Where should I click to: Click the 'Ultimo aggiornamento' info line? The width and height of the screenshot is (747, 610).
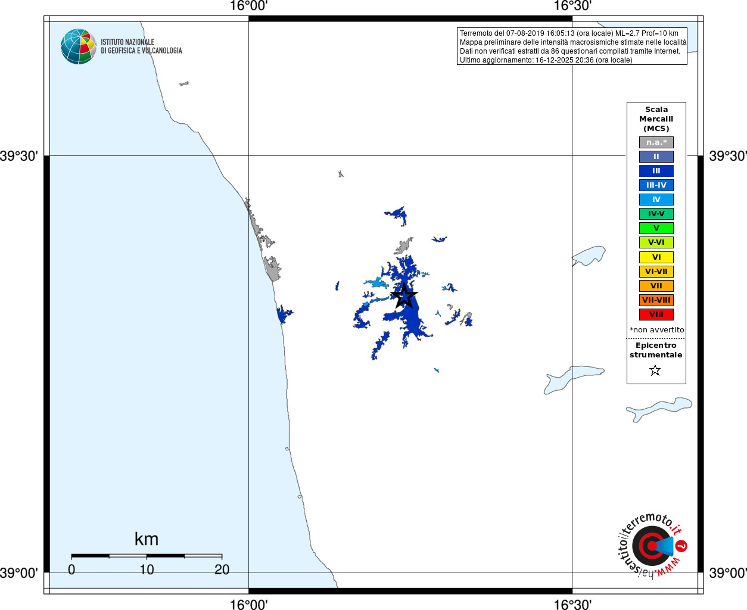click(x=546, y=60)
